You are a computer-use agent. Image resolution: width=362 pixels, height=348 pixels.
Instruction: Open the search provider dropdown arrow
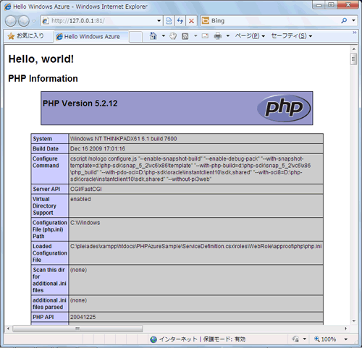click(x=354, y=21)
